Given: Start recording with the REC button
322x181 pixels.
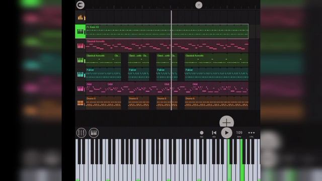Looking at the screenshot, I should click(202, 133).
